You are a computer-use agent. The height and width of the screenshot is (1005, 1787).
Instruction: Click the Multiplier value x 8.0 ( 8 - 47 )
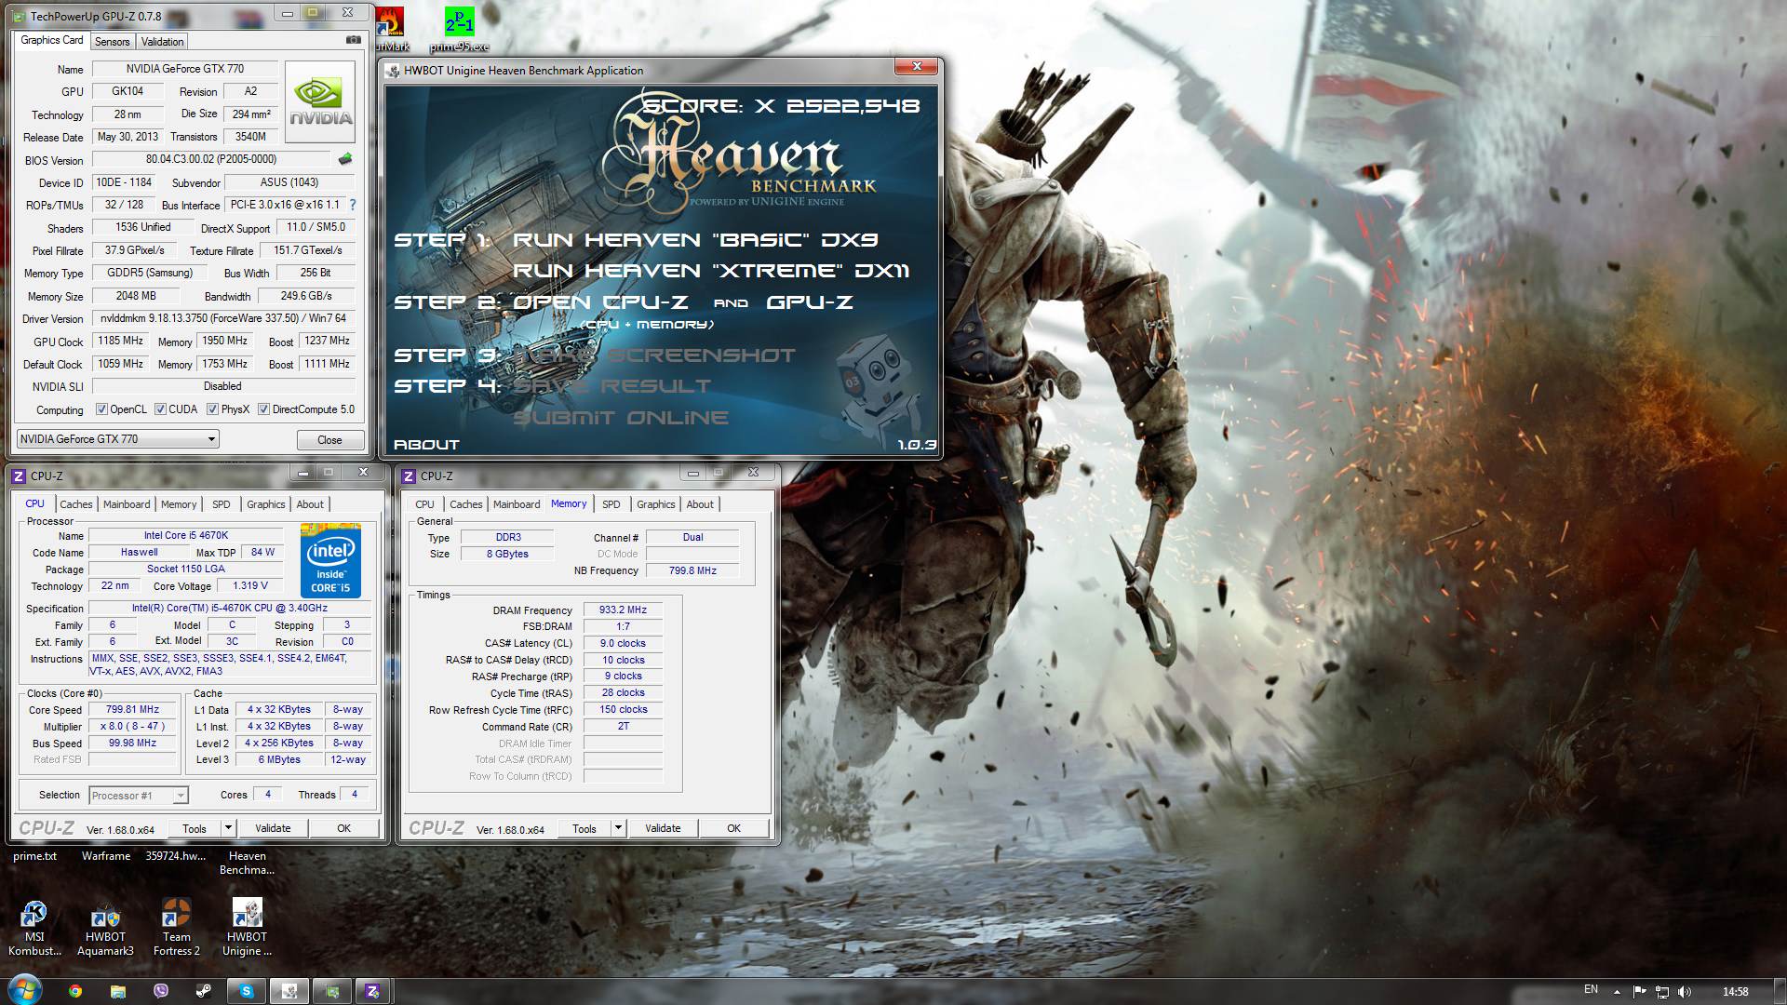(x=132, y=727)
